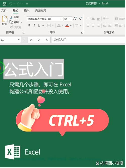Expand the fill color palette arrow

[62, 25]
